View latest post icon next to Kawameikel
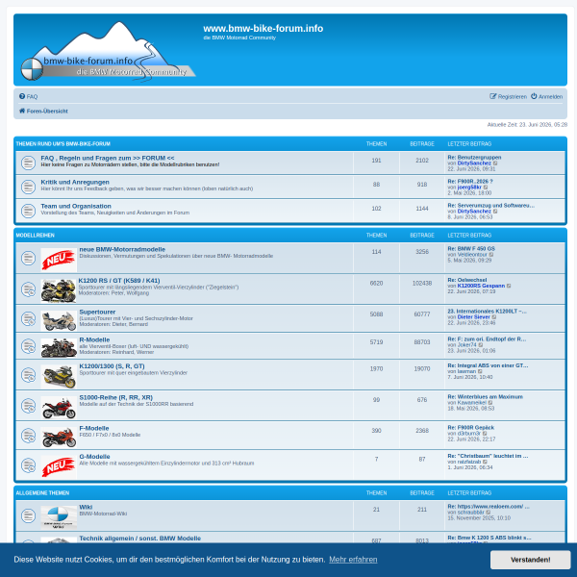The height and width of the screenshot is (577, 577). (x=490, y=403)
